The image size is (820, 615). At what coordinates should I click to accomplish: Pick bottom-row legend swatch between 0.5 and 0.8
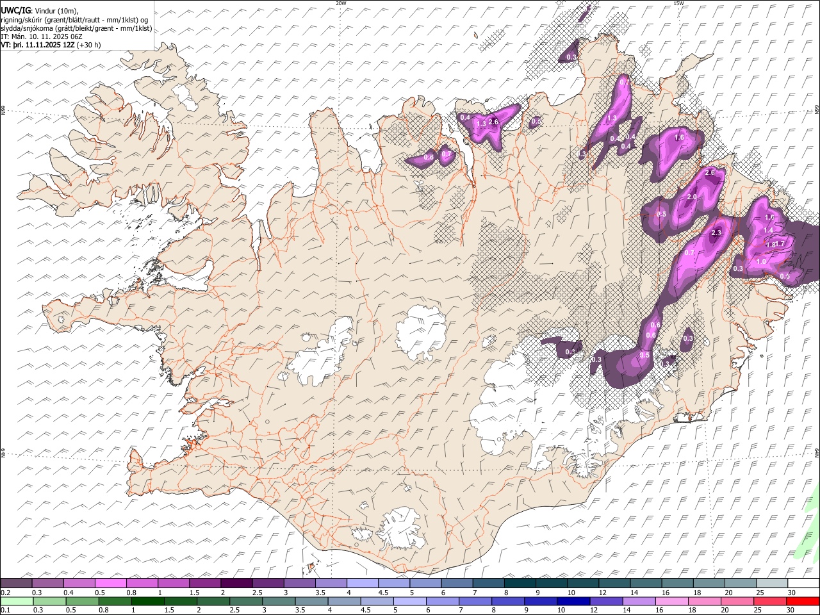pos(82,602)
